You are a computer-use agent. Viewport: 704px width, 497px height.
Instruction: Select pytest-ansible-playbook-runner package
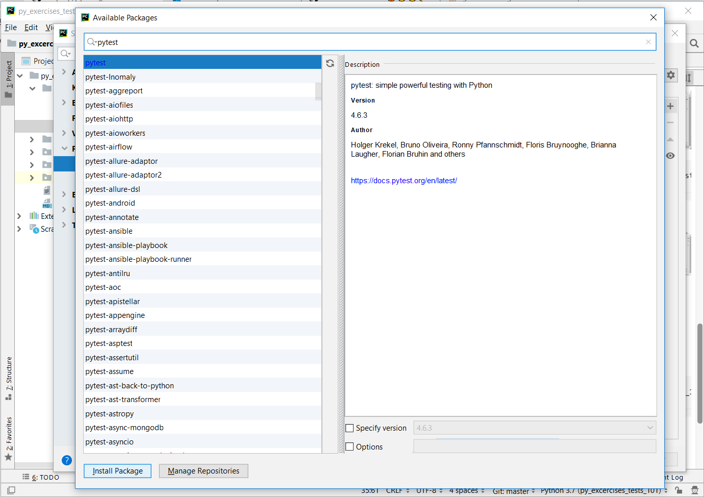(x=203, y=259)
